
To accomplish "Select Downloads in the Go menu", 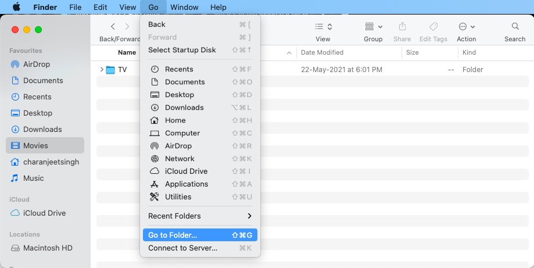I will coord(200,108).
